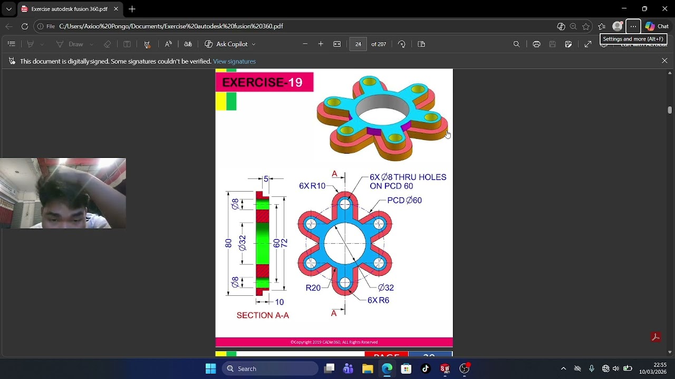Rotate the PDF page
The image size is (675, 379).
[402, 44]
